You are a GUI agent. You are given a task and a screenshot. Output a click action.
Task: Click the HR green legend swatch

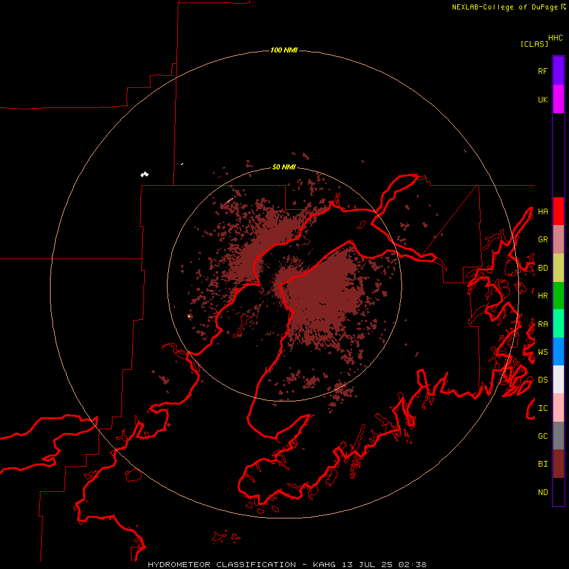tap(558, 296)
